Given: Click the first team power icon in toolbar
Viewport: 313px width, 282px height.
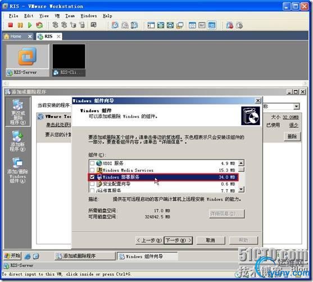Looking at the screenshot, I should tap(55, 25).
